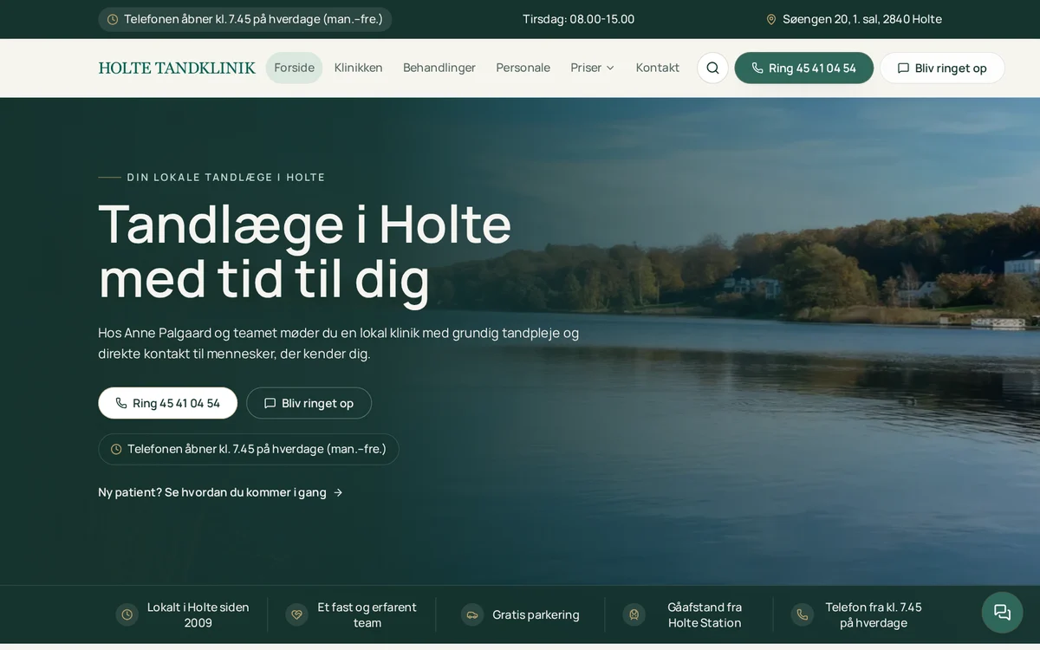
Task: Click the clock icon beside Lokalt i Holte siden 2009
Action: pos(127,614)
